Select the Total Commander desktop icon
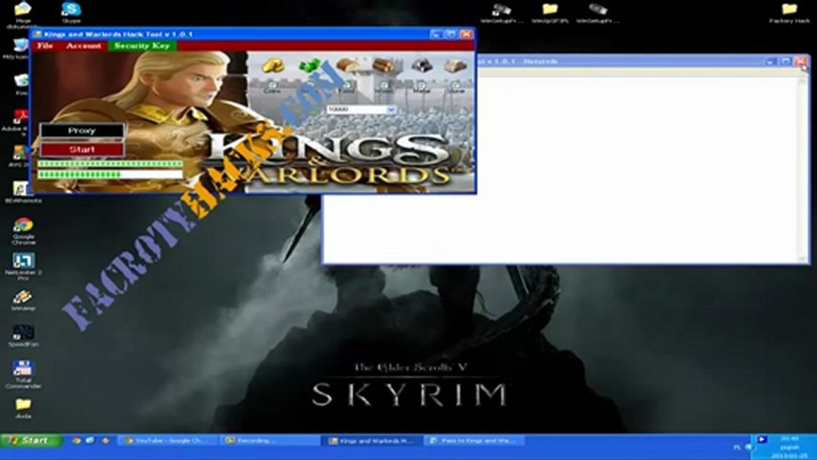 click(x=23, y=374)
